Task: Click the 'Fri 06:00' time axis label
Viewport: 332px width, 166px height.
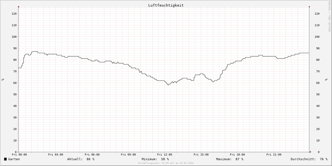Action: pyautogui.click(x=92, y=155)
